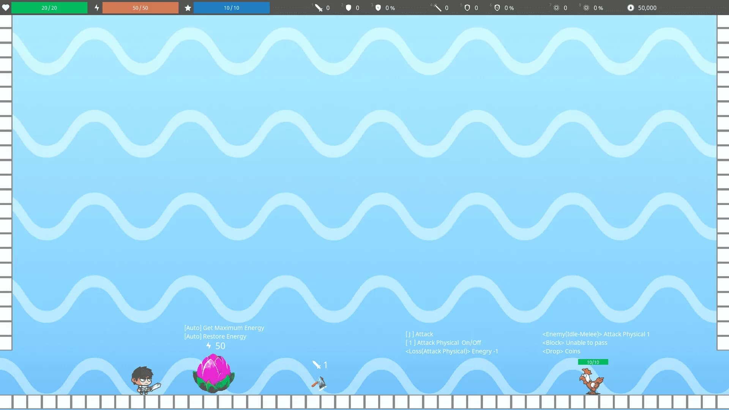Click the blue 10/10 star bar
The width and height of the screenshot is (729, 410).
[232, 8]
